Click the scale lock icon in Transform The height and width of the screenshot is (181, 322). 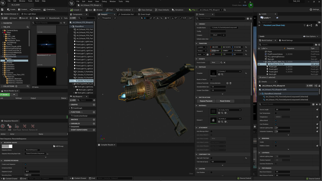(208, 54)
